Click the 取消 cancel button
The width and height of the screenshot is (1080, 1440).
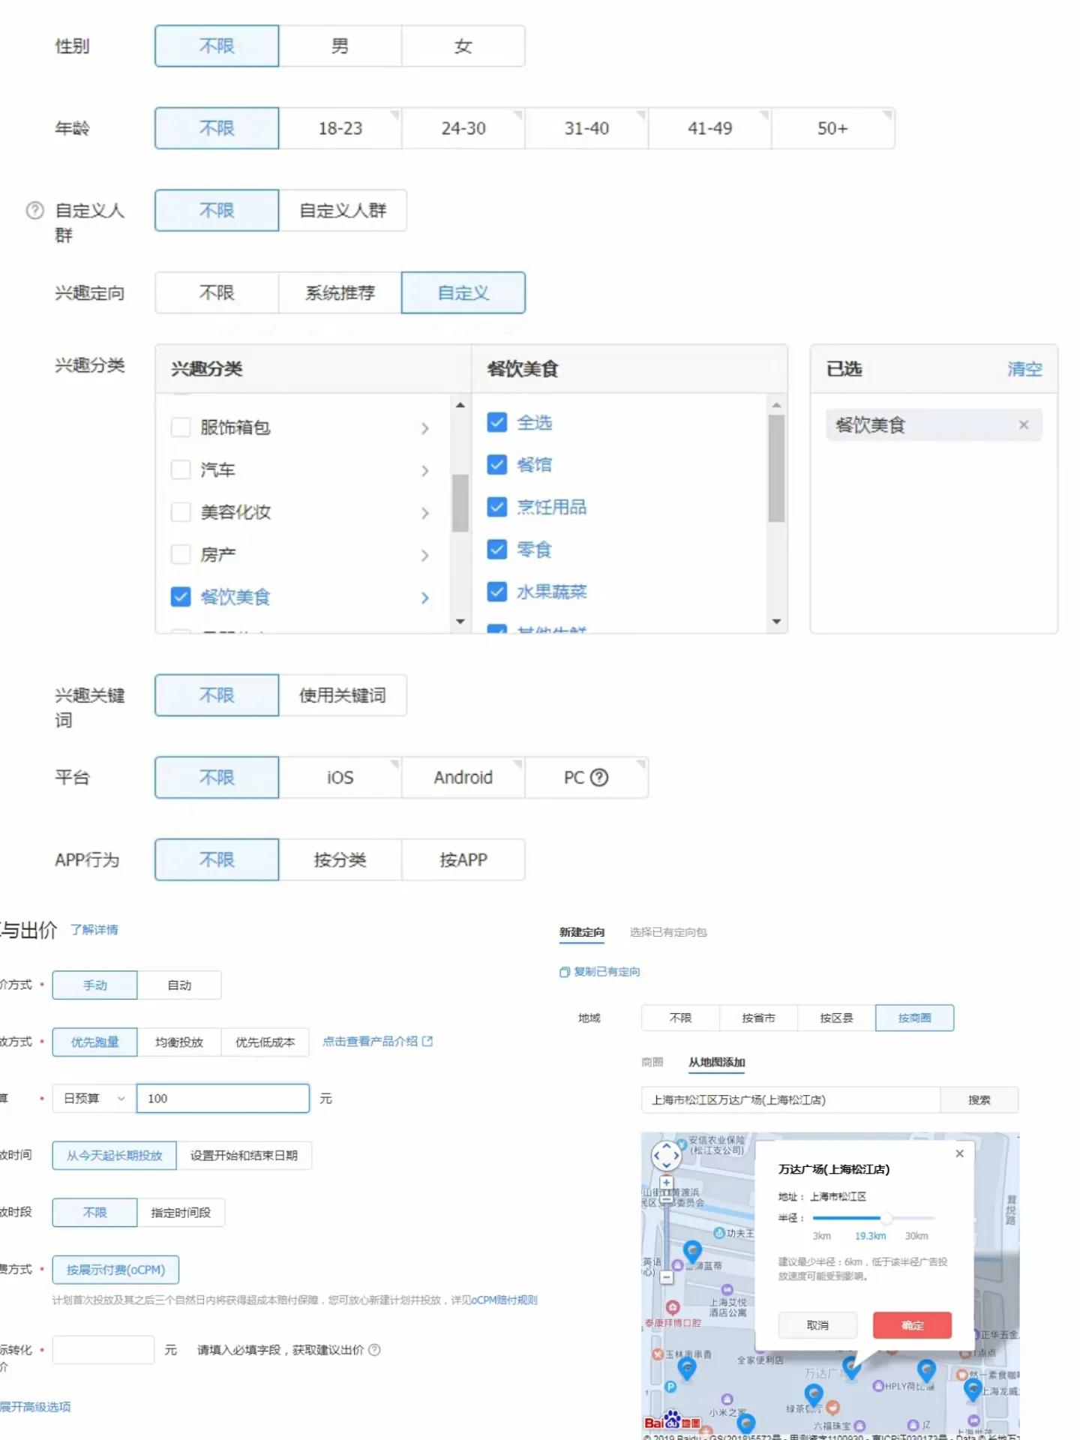817,1325
